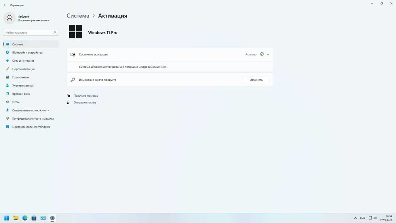Click the 'Изменение ключа продукта' label
Image resolution: width=396 pixels, height=223 pixels.
coord(97,80)
